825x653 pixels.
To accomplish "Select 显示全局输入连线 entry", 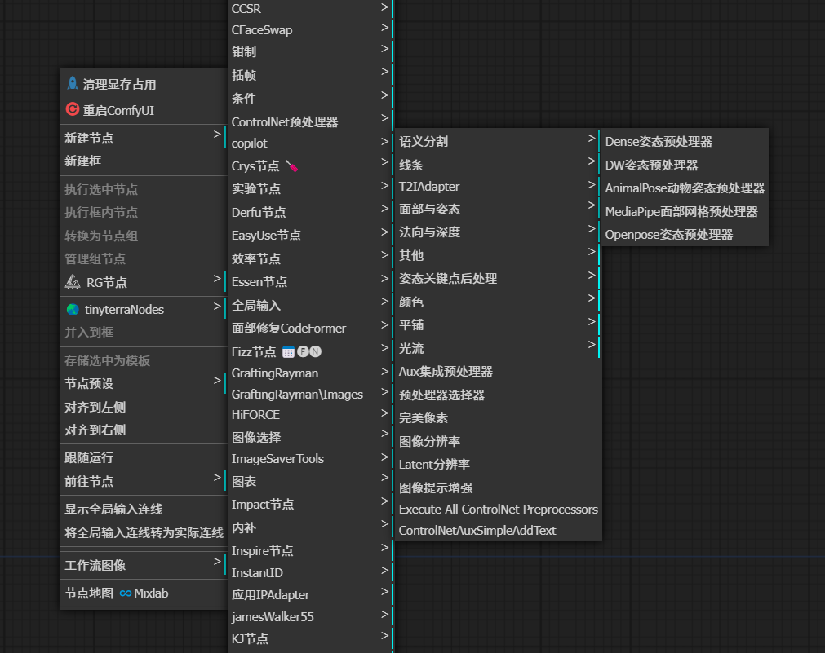I will coord(144,509).
